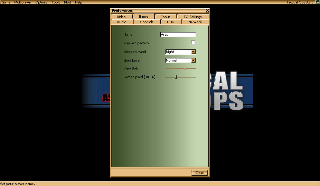320x186 pixels.
Task: Expand the Gore Level dropdown arrow
Action: pos(194,61)
